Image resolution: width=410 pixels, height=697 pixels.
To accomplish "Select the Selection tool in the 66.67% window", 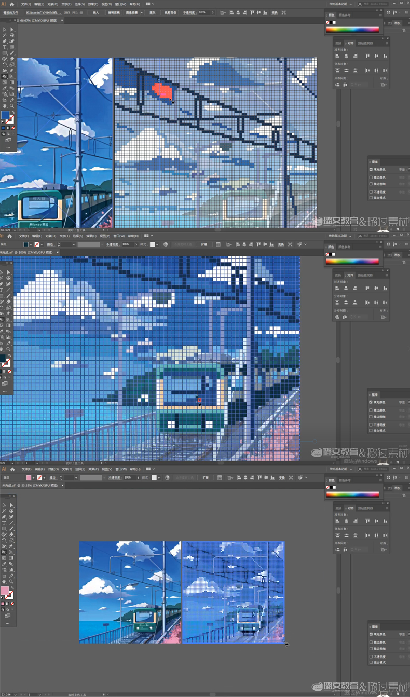I will click(4, 29).
